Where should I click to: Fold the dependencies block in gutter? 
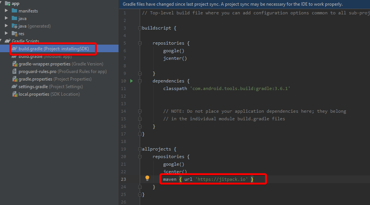140,81
